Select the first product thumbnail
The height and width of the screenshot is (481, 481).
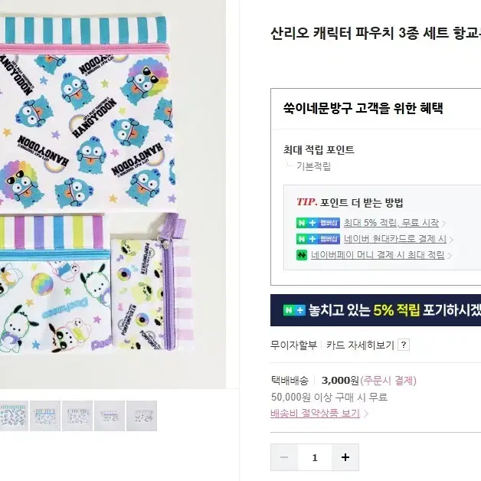pos(13,416)
